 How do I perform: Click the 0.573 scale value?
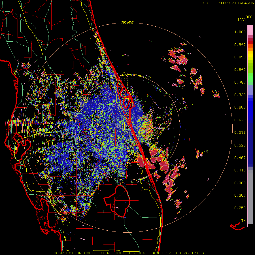pyautogui.click(x=240, y=133)
